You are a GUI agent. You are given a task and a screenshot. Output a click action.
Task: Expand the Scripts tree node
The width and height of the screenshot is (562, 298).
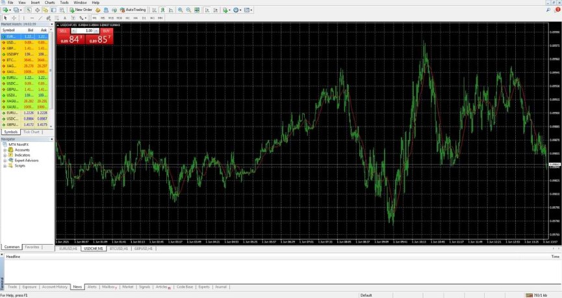pos(5,166)
